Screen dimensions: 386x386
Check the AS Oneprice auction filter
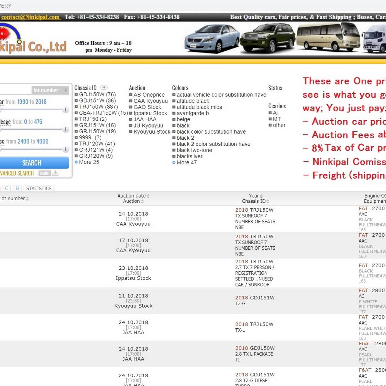point(131,95)
